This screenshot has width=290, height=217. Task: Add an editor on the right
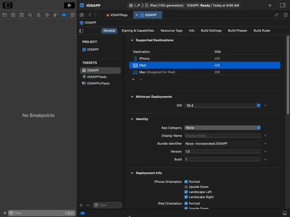[285, 15]
